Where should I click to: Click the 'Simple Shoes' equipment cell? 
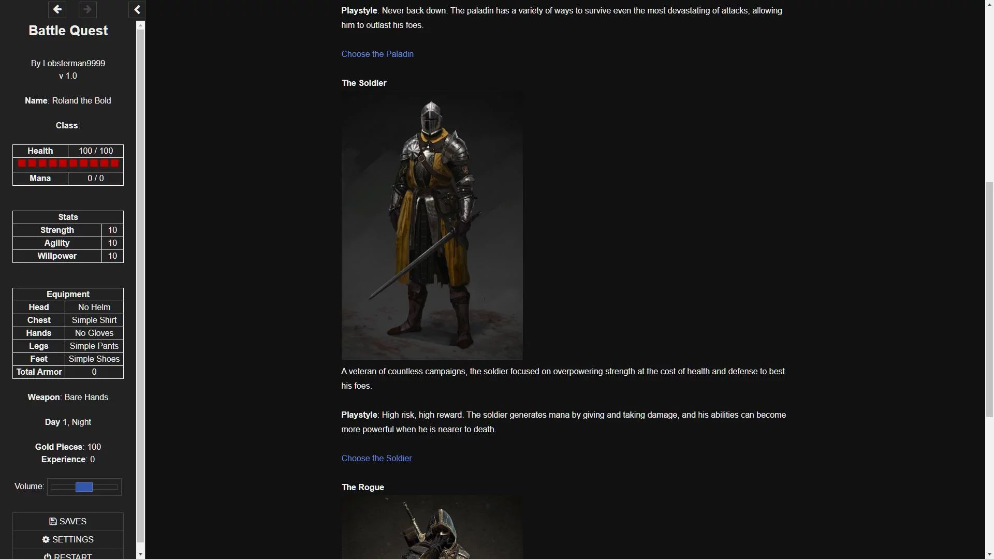coord(94,359)
